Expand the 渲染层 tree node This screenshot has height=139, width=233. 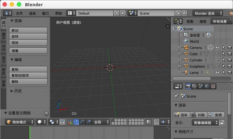[x=181, y=35]
